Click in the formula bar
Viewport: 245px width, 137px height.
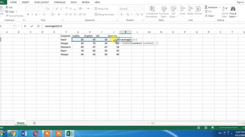(x=144, y=26)
